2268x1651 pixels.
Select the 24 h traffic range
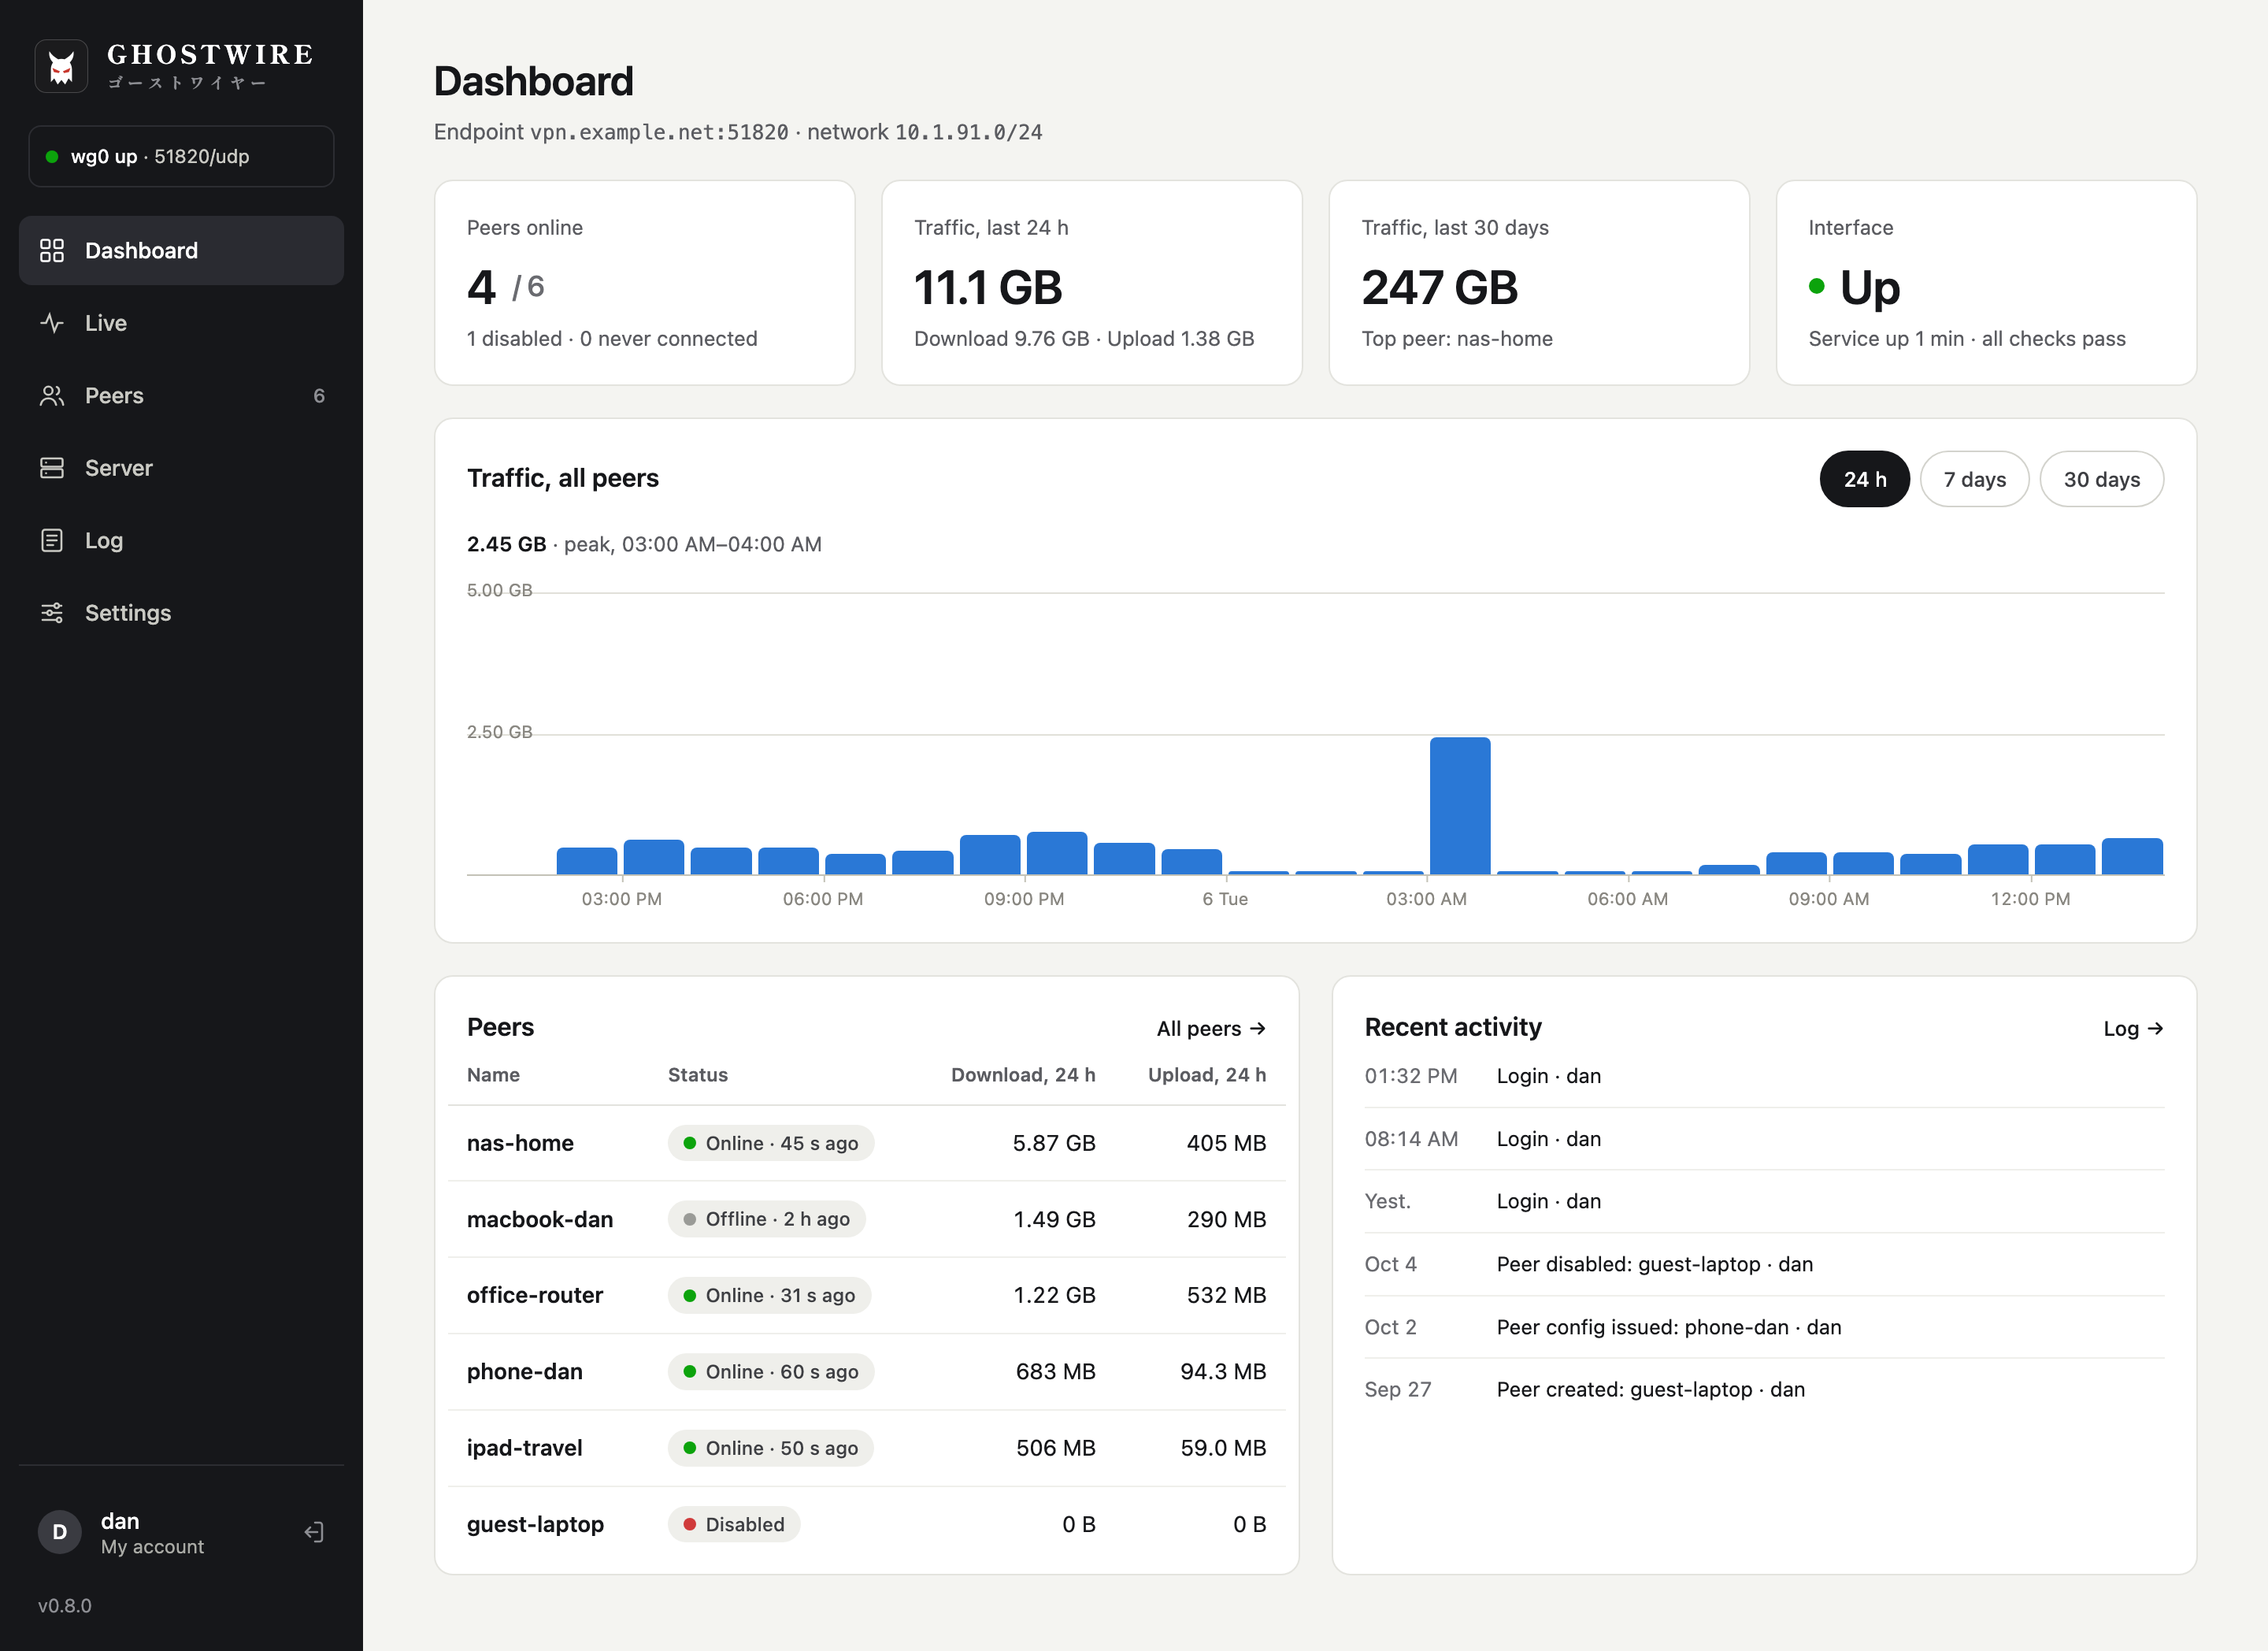(1864, 479)
